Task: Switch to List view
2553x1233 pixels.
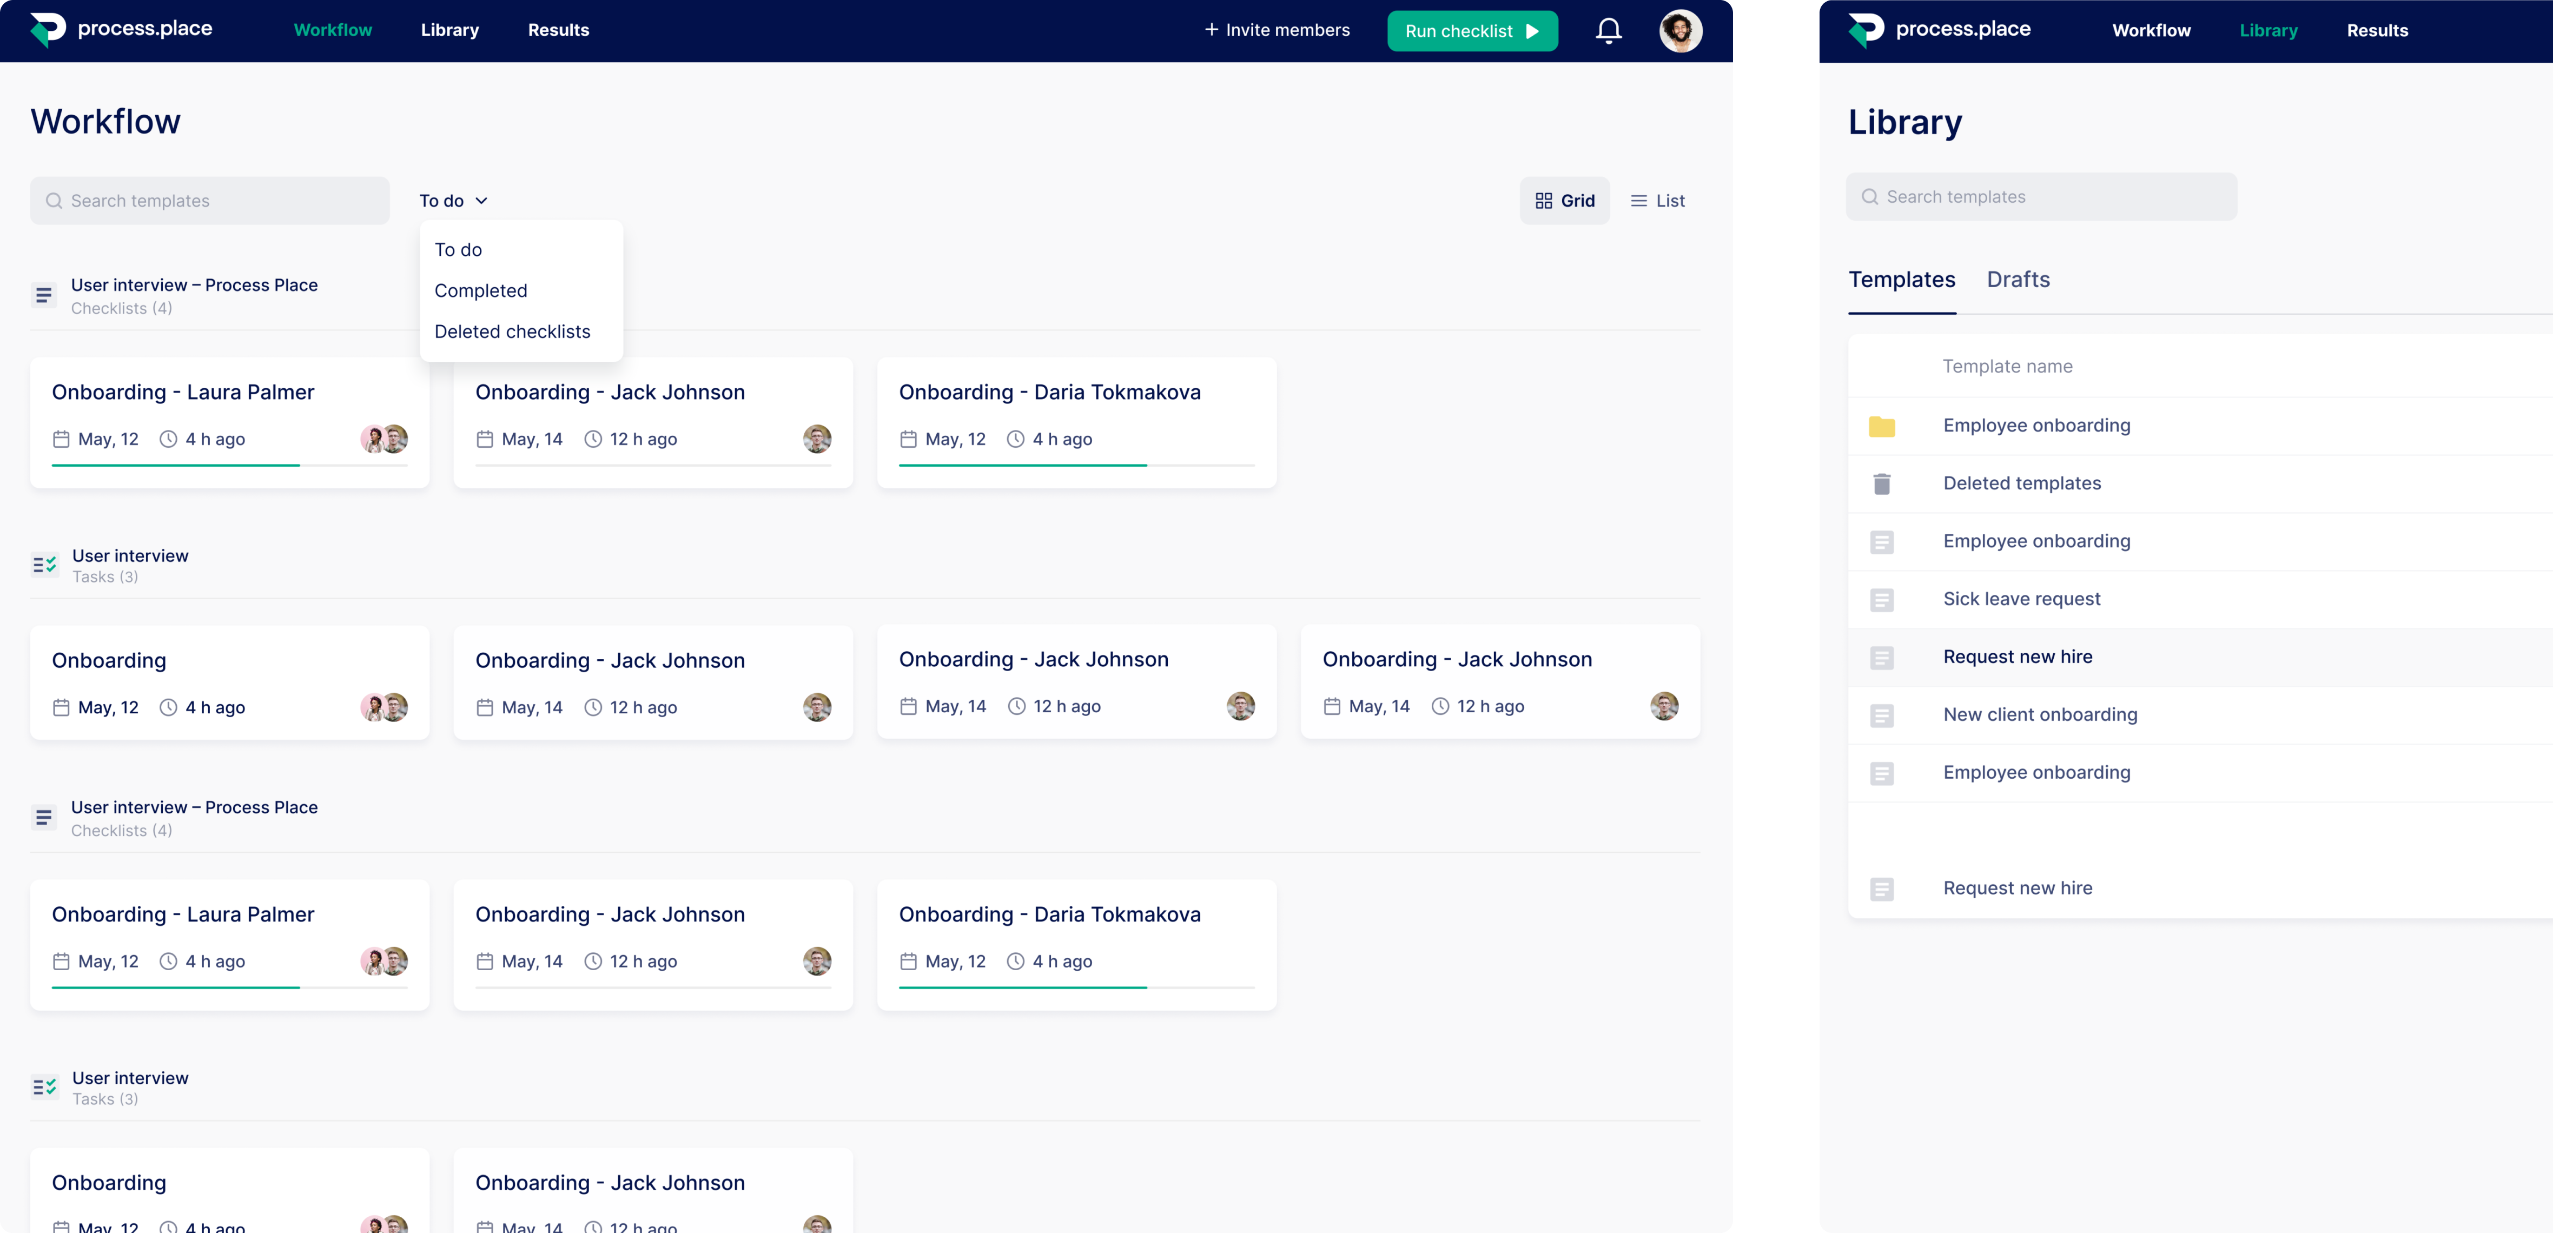Action: pyautogui.click(x=1657, y=201)
